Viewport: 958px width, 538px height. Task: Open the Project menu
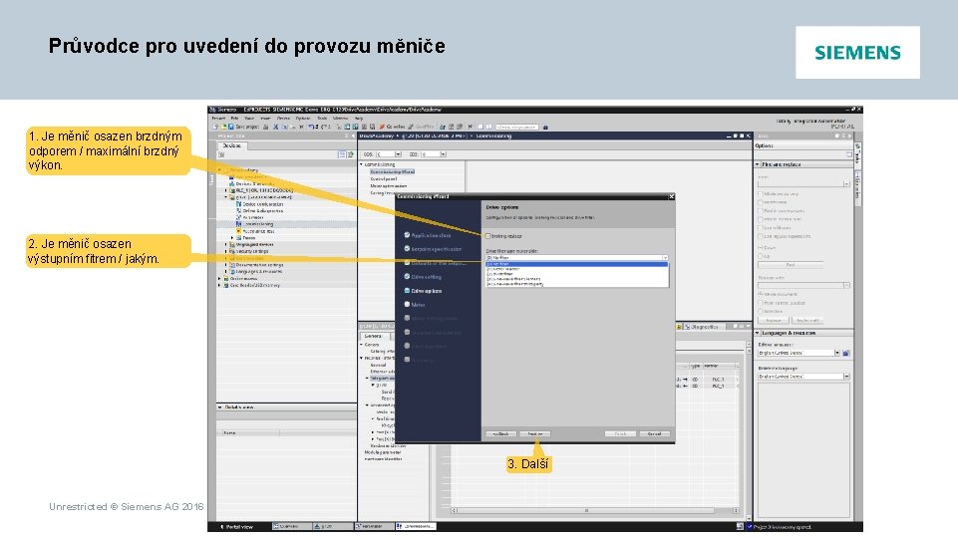point(218,119)
